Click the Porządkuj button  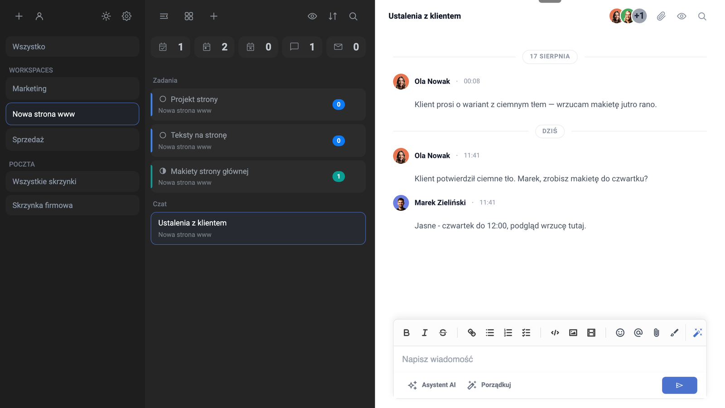tap(489, 385)
